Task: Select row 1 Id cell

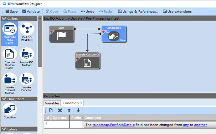Action: tap(47, 124)
